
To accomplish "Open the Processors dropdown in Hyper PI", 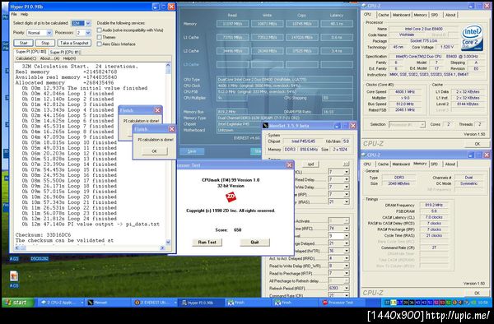I will 88,33.
